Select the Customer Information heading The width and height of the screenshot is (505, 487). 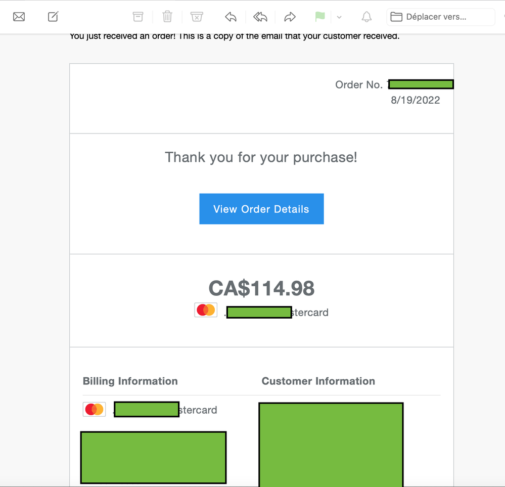pyautogui.click(x=318, y=381)
